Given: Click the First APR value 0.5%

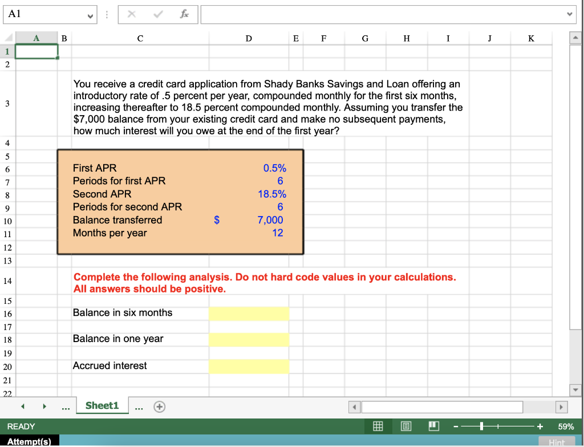Looking at the screenshot, I should 275,168.
